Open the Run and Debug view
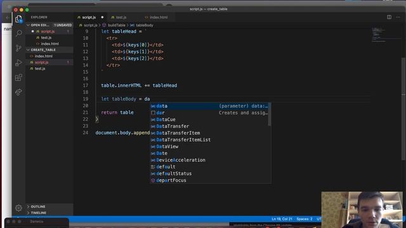Image resolution: width=406 pixels, height=228 pixels. pyautogui.click(x=18, y=63)
